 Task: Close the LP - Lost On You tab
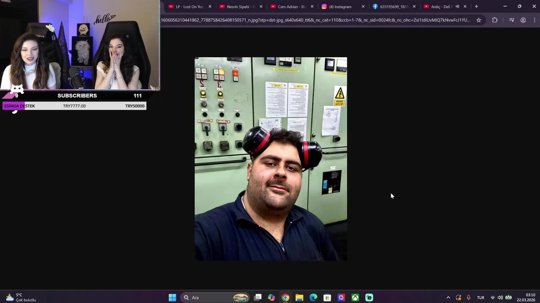pos(210,6)
